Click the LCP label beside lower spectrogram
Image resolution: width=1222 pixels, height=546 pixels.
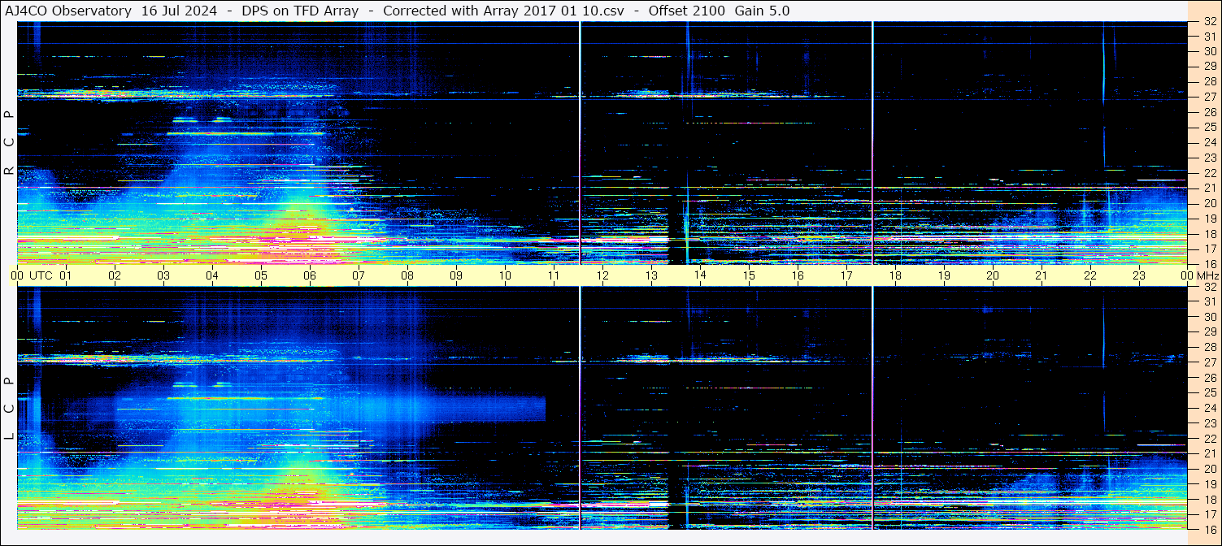click(x=9, y=409)
